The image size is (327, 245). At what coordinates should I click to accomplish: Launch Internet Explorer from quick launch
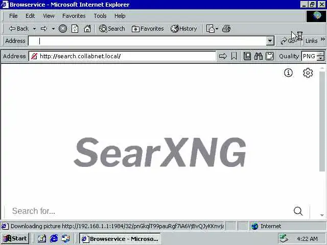[x=54, y=238]
